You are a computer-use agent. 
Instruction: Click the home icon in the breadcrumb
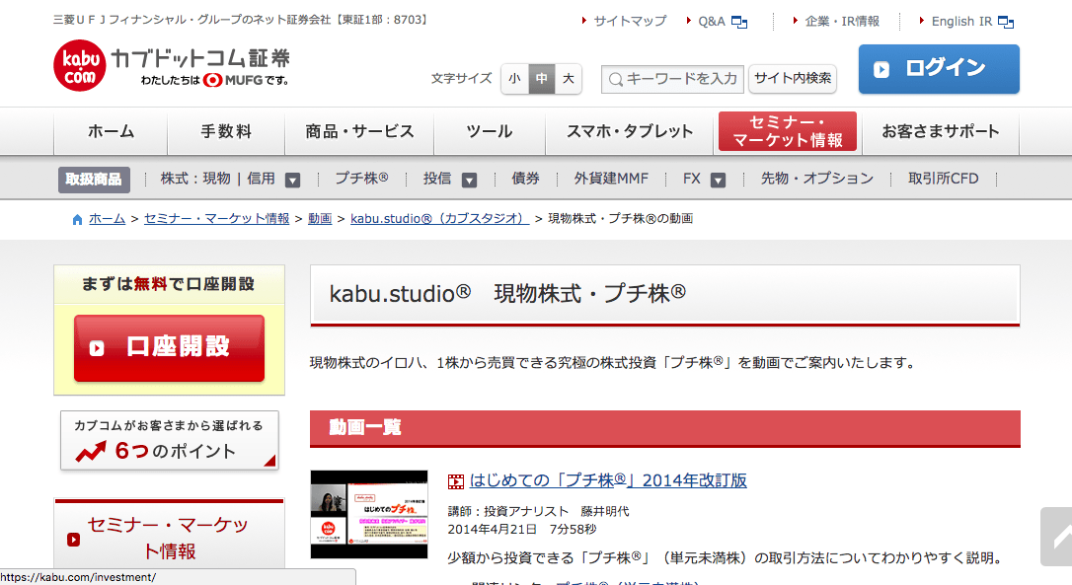78,219
